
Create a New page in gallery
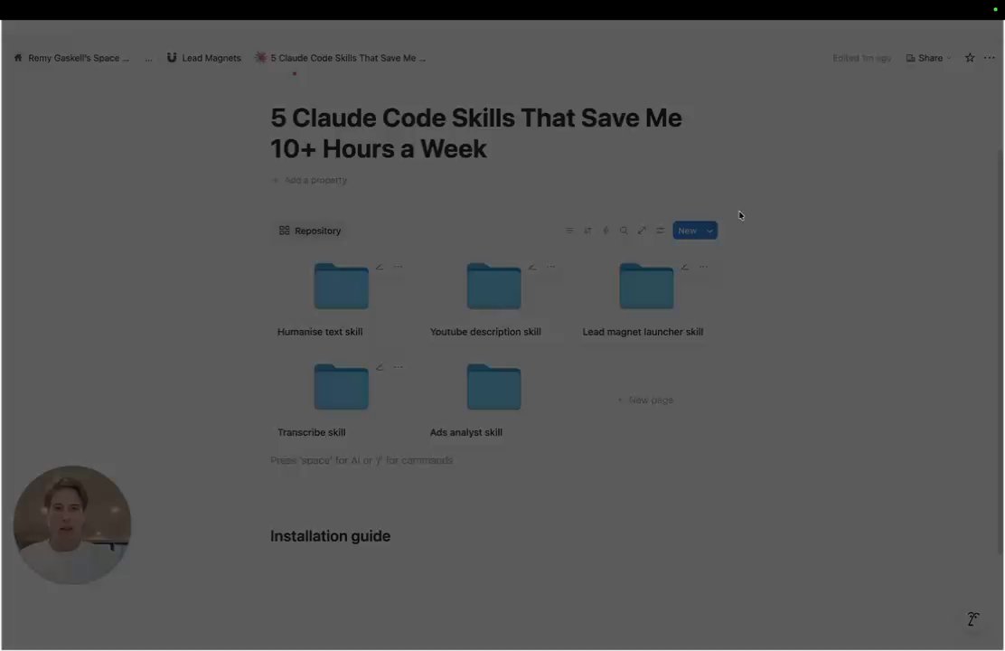(645, 401)
